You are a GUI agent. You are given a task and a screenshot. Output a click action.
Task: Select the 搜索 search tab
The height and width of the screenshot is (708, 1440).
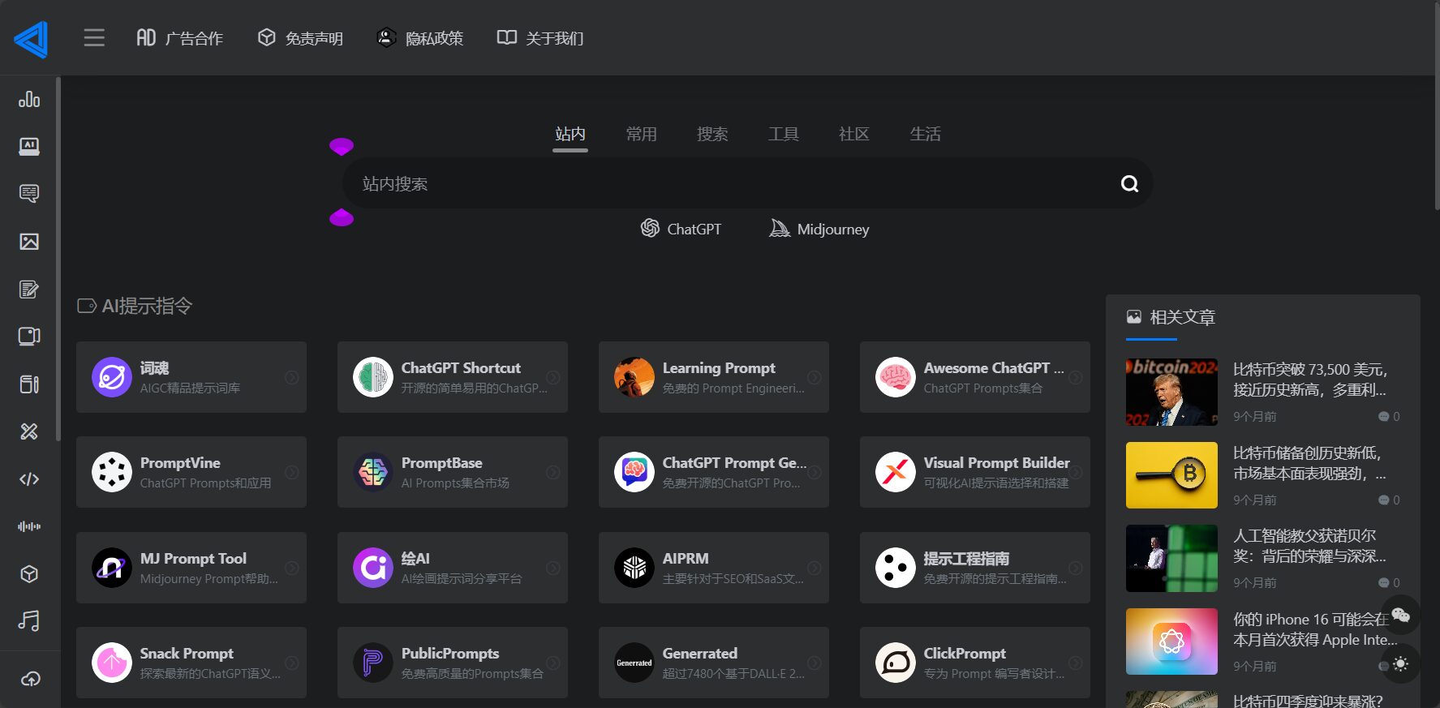712,134
